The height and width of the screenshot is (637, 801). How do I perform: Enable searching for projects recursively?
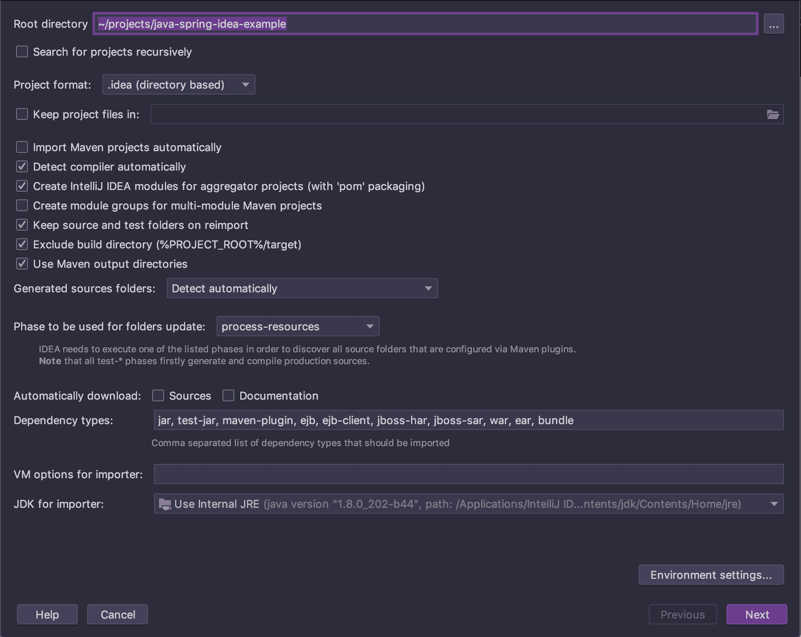pyautogui.click(x=22, y=51)
